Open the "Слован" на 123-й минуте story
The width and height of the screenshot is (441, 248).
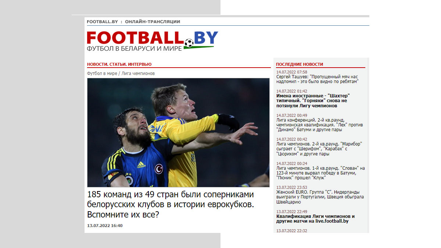pyautogui.click(x=320, y=173)
